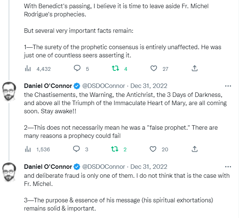Open Dec 31, 2022 timestamp on Chastisements tweet

[149, 86]
